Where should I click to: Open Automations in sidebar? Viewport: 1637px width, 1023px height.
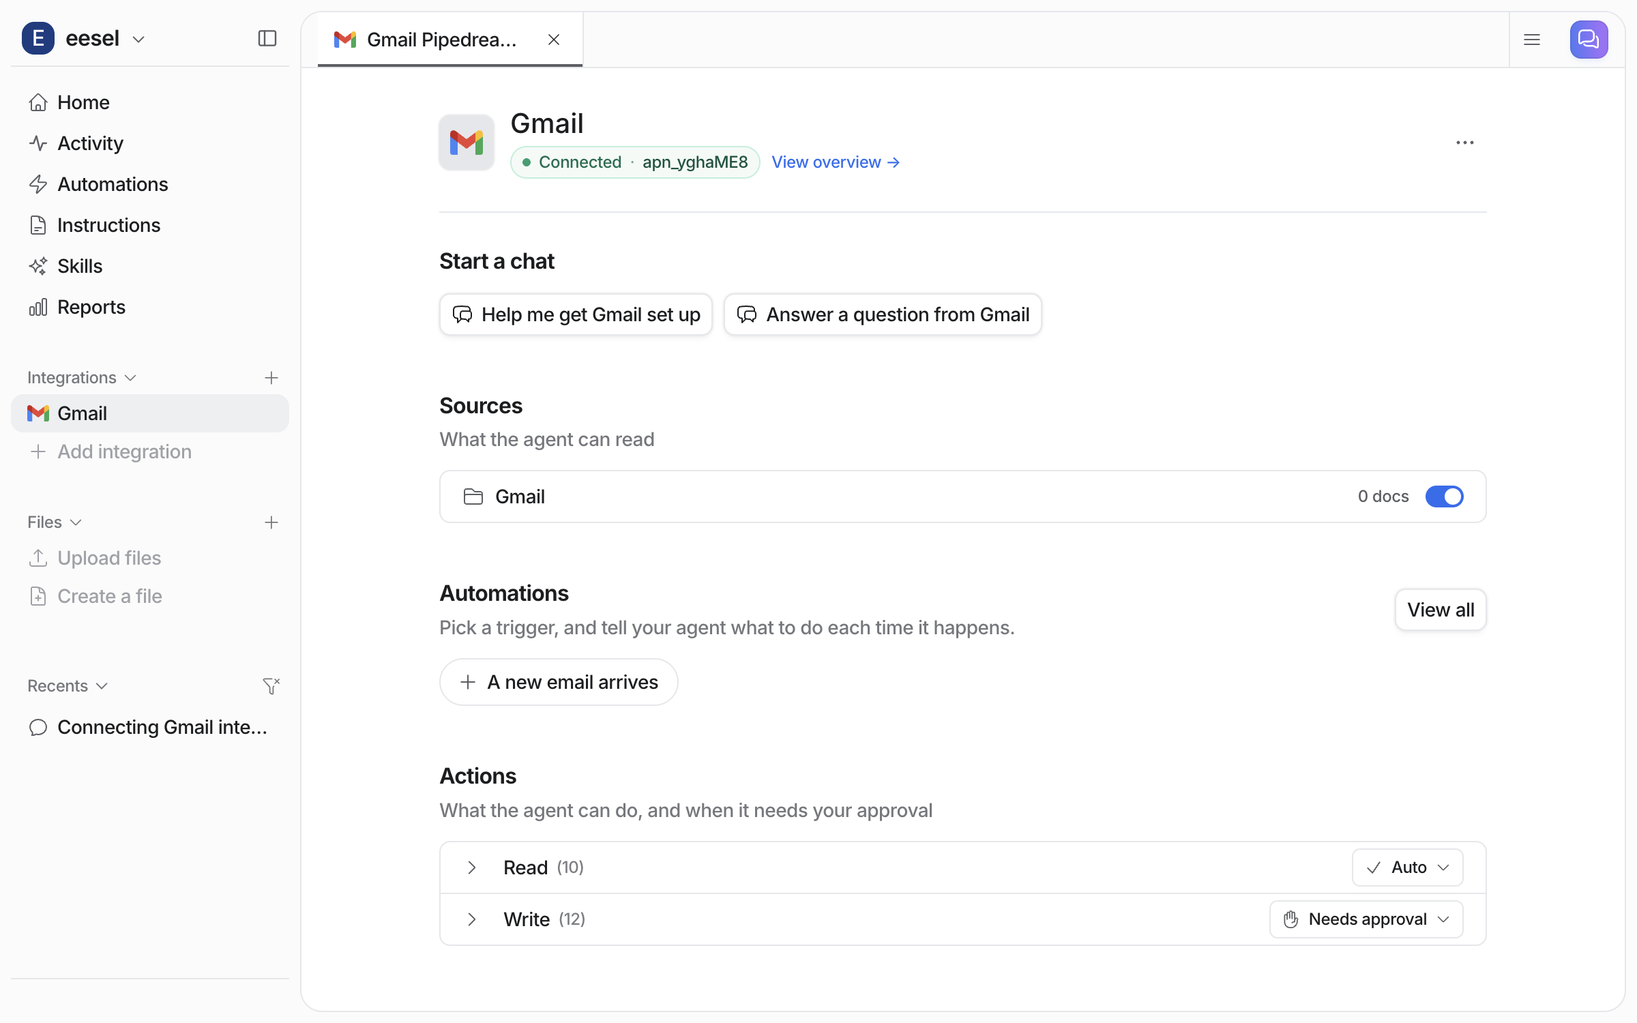150,184
